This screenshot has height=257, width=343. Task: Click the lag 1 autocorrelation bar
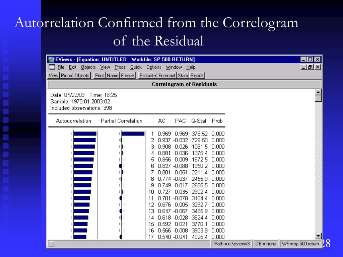point(85,134)
